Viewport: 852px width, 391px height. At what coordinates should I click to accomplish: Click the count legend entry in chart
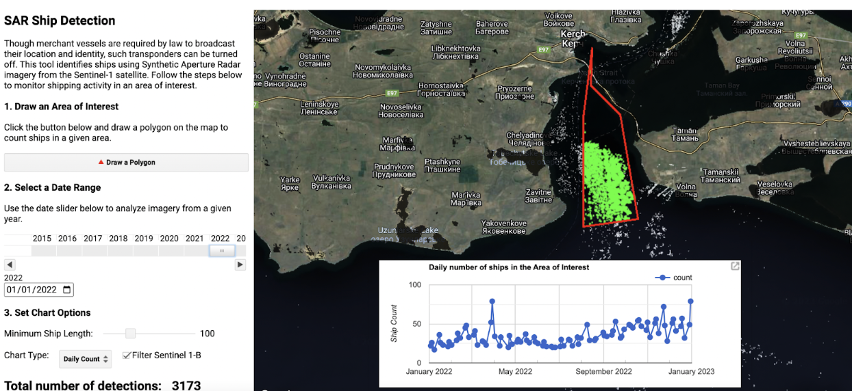click(x=674, y=278)
